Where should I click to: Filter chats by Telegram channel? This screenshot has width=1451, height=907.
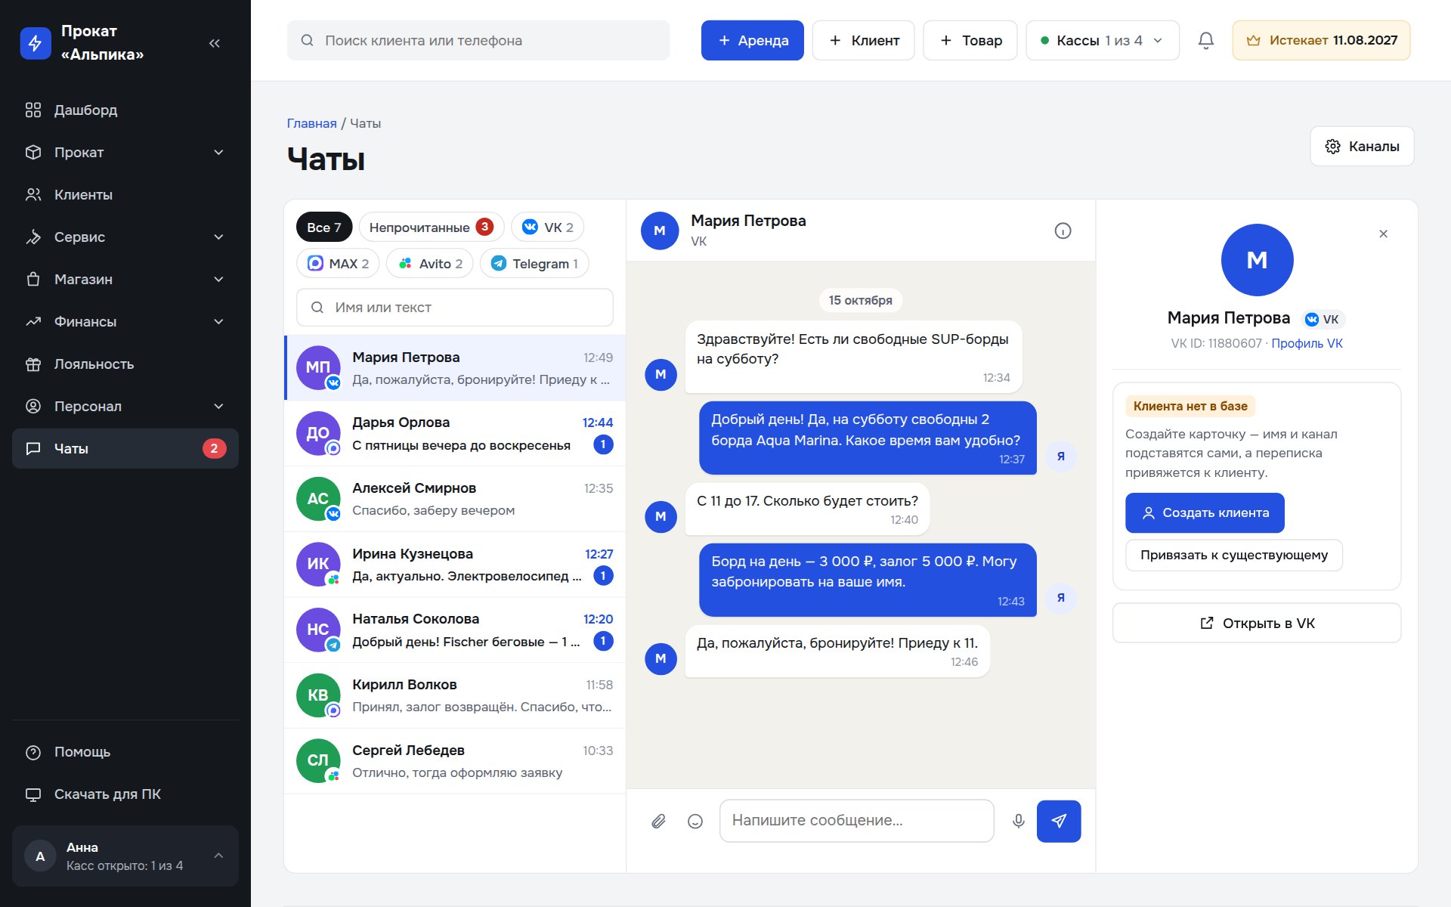click(534, 264)
